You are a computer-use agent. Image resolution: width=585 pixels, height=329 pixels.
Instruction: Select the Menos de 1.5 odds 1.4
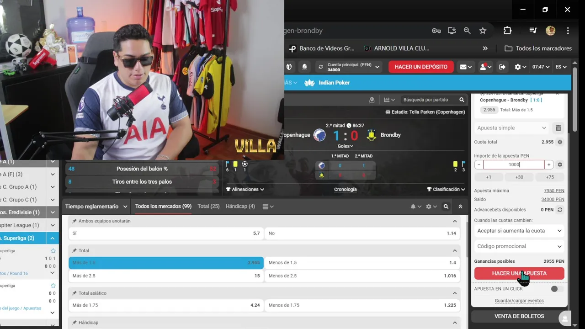[362, 263]
